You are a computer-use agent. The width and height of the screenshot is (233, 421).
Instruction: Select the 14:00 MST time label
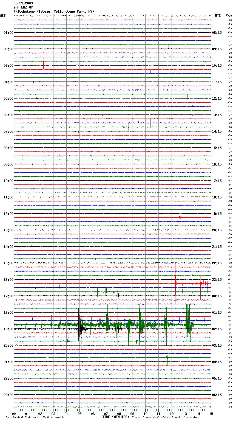pos(8,247)
